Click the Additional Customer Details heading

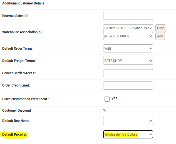tap(23, 3)
